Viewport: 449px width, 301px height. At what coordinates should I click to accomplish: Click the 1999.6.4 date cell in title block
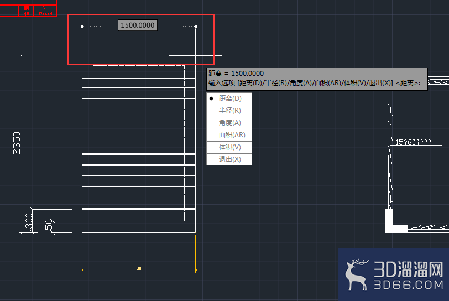[45, 13]
